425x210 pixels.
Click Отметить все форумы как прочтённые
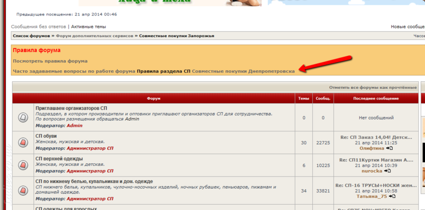(373, 87)
